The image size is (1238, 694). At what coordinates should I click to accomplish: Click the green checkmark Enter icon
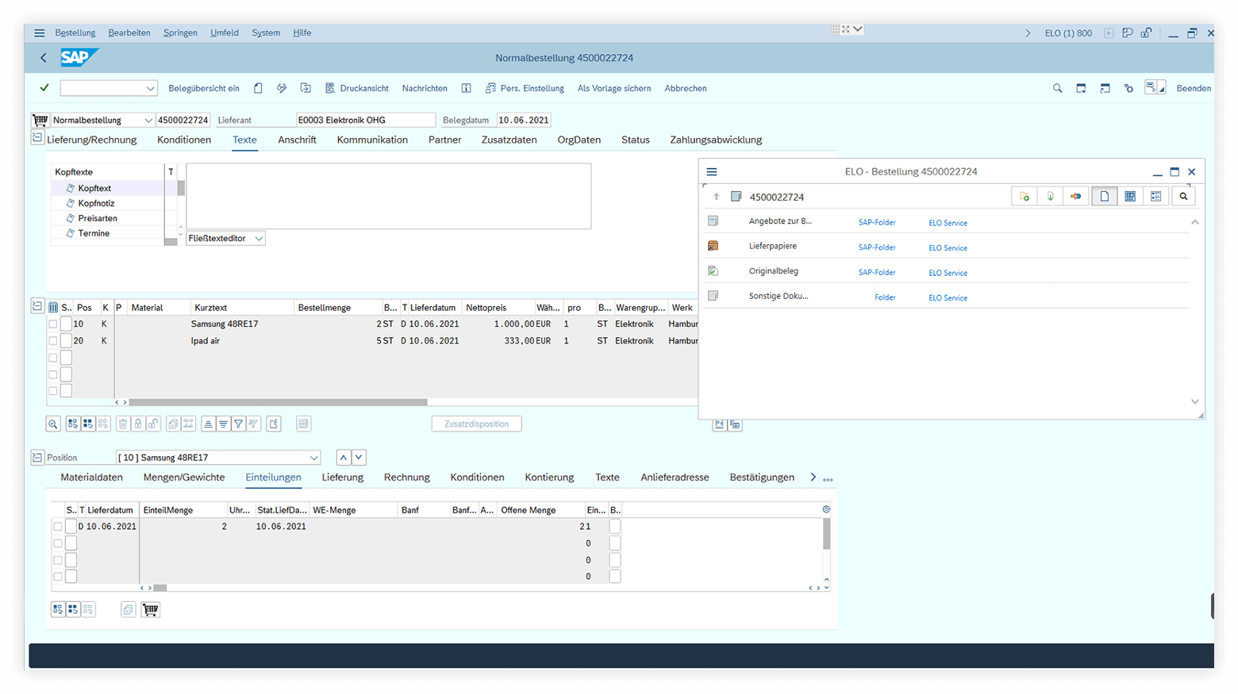click(x=44, y=88)
